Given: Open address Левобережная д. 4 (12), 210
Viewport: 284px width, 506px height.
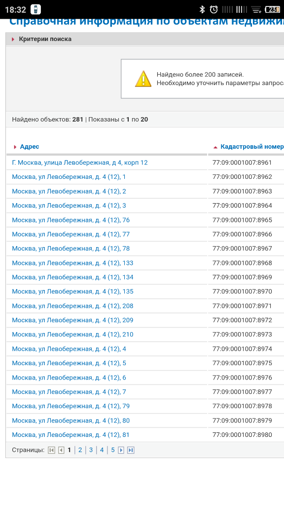Looking at the screenshot, I should click(72, 335).
